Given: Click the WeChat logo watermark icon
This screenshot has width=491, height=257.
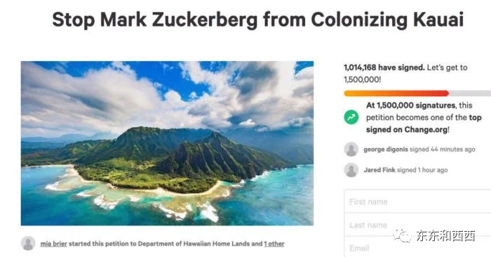Looking at the screenshot, I should click(403, 236).
